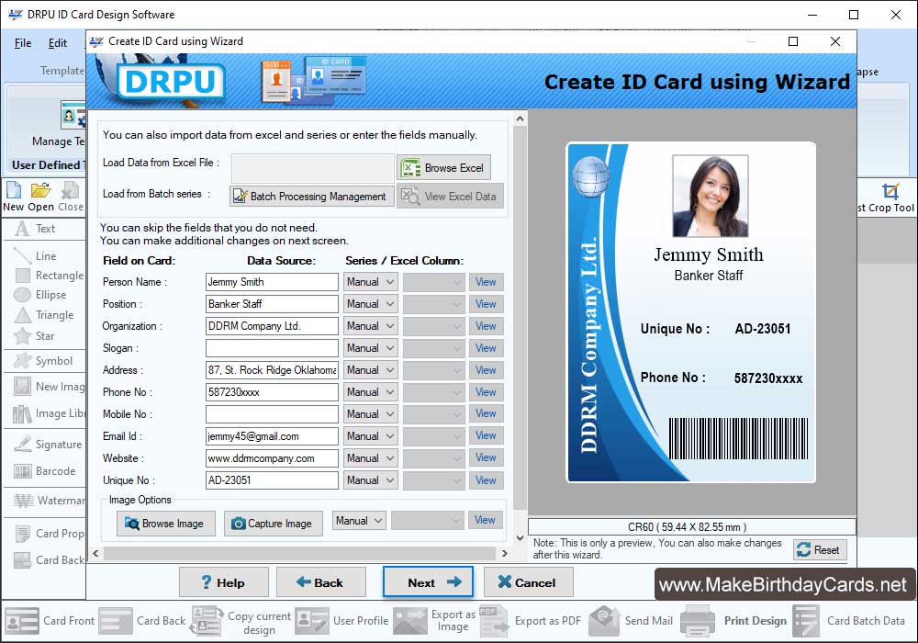This screenshot has width=918, height=643.
Task: Open Image Options Manual dropdown
Action: click(x=359, y=521)
